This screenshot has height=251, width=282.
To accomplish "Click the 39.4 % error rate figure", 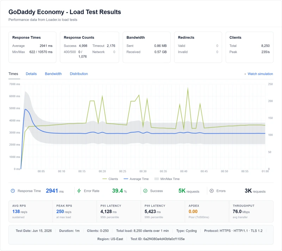I will [119, 191].
